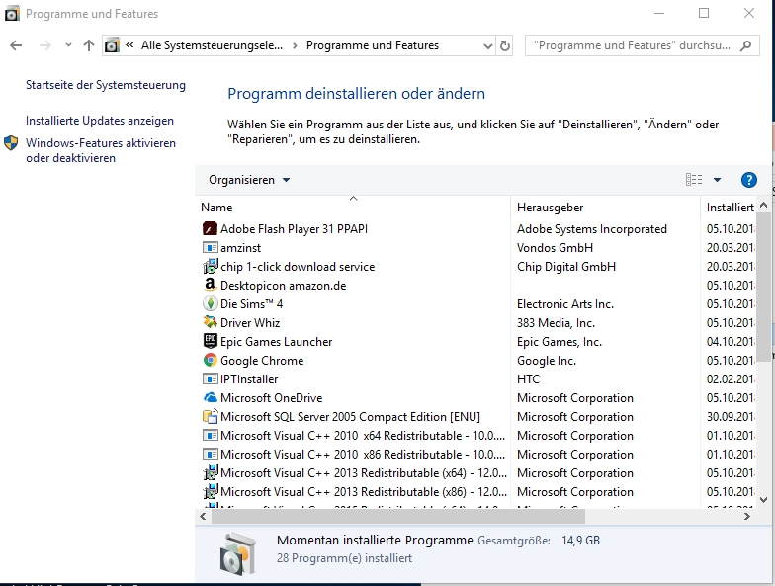Click the title bar Programme und Features icon

point(12,14)
